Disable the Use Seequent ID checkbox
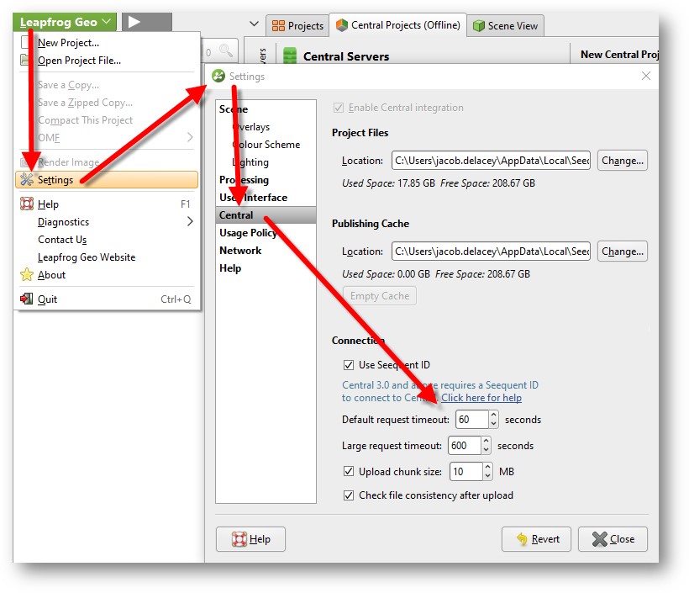Viewport: 689px width, 593px height. [349, 365]
